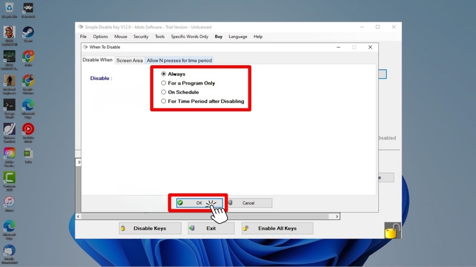Open iTunes desktop shortcut

click(10, 204)
